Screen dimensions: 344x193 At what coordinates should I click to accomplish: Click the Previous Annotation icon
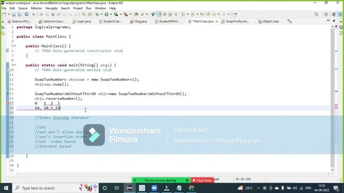pyautogui.click(x=193, y=14)
